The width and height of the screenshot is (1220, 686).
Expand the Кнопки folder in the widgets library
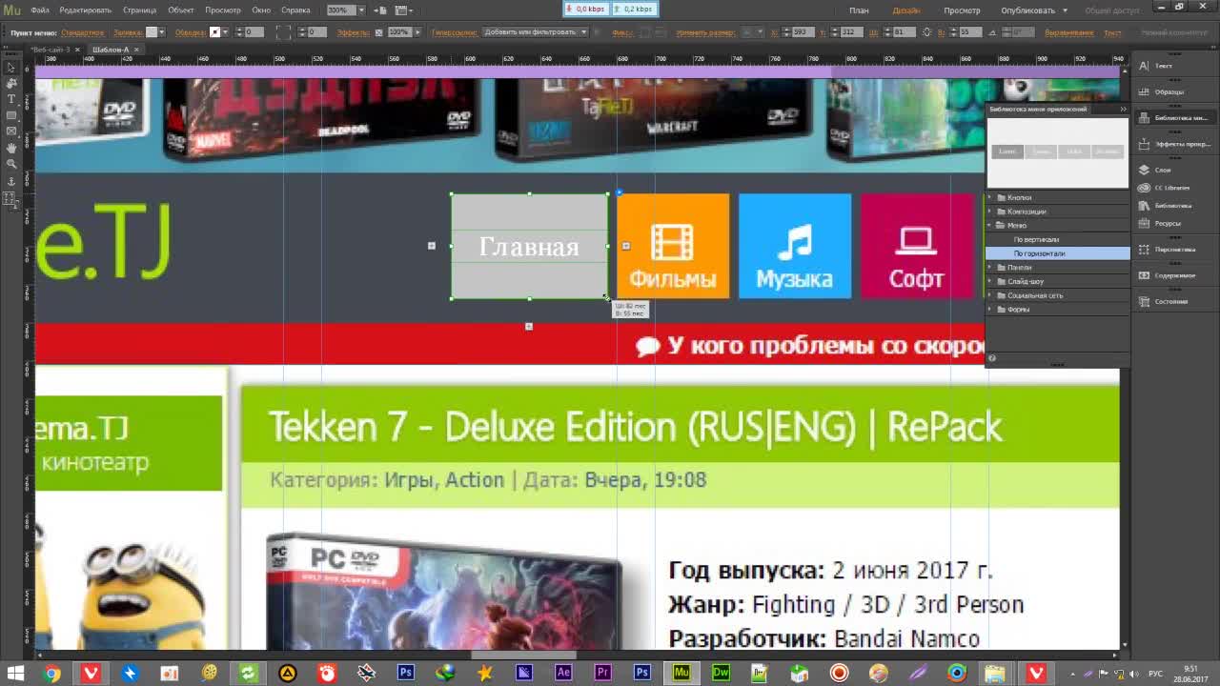[989, 197]
